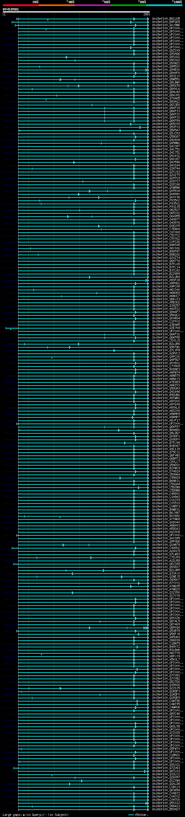Open last hit UniRef100_B5XH27
The height and width of the screenshot is (817, 185).
click(166, 810)
